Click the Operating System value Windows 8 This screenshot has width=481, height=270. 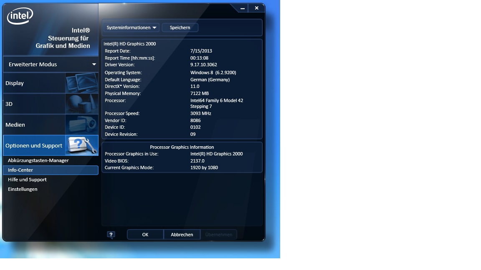click(213, 72)
